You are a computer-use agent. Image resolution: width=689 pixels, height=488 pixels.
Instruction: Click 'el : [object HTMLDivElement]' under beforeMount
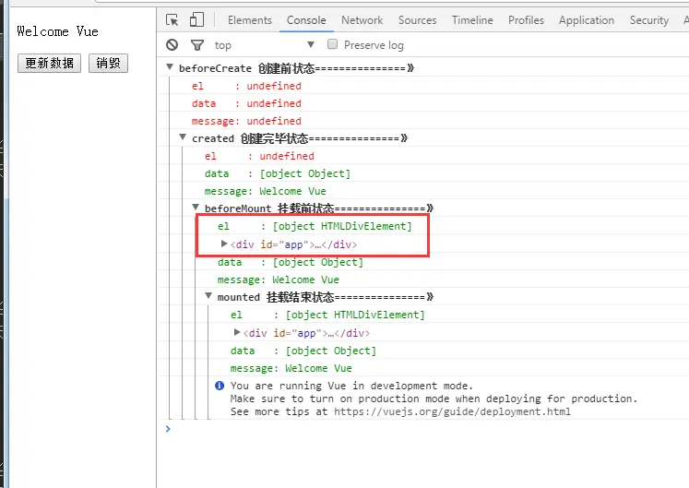click(x=315, y=226)
